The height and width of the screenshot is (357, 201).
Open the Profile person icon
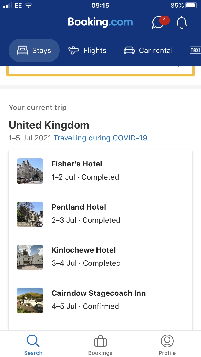tap(167, 341)
